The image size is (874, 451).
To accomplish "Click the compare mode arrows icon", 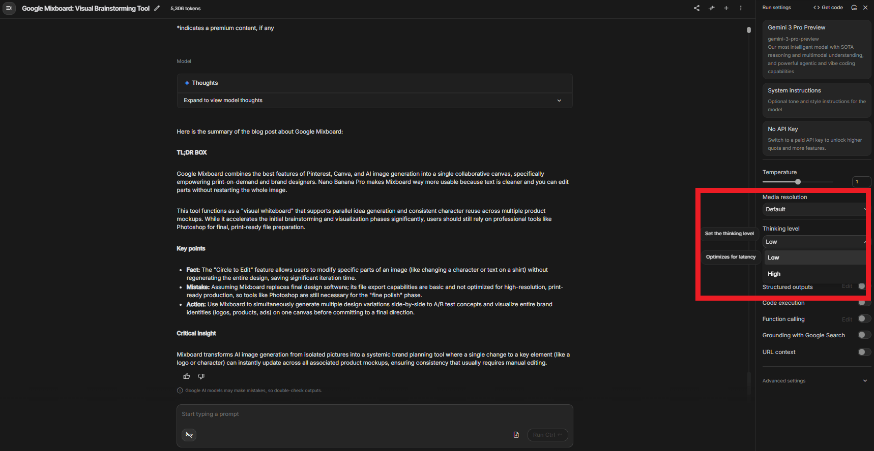I will pyautogui.click(x=711, y=8).
